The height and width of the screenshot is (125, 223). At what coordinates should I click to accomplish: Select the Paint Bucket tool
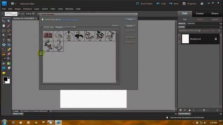point(4,64)
